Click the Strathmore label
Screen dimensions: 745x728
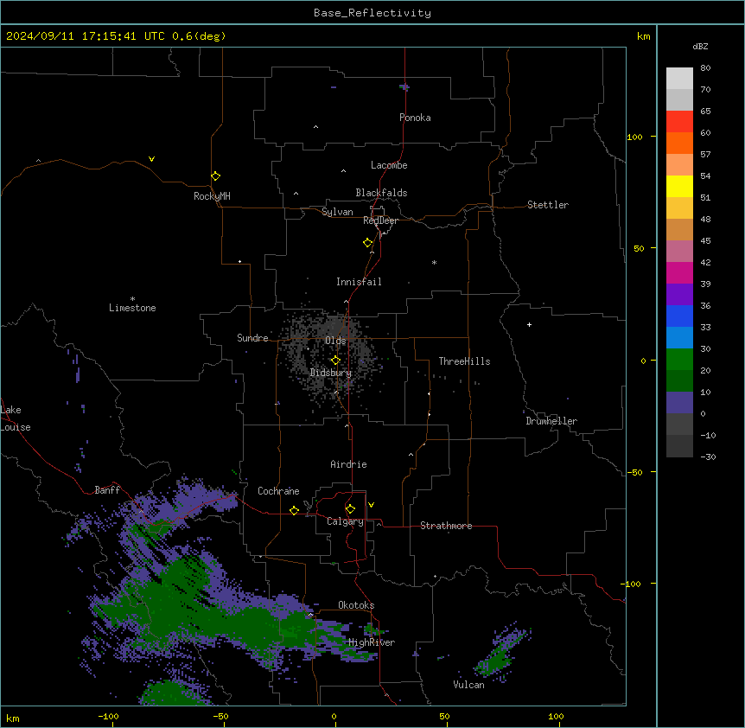[x=446, y=526]
